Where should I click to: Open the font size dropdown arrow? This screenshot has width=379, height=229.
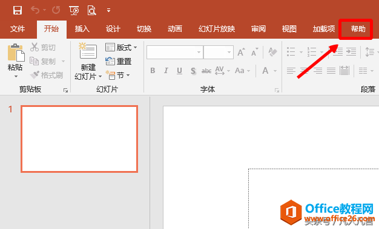229,52
